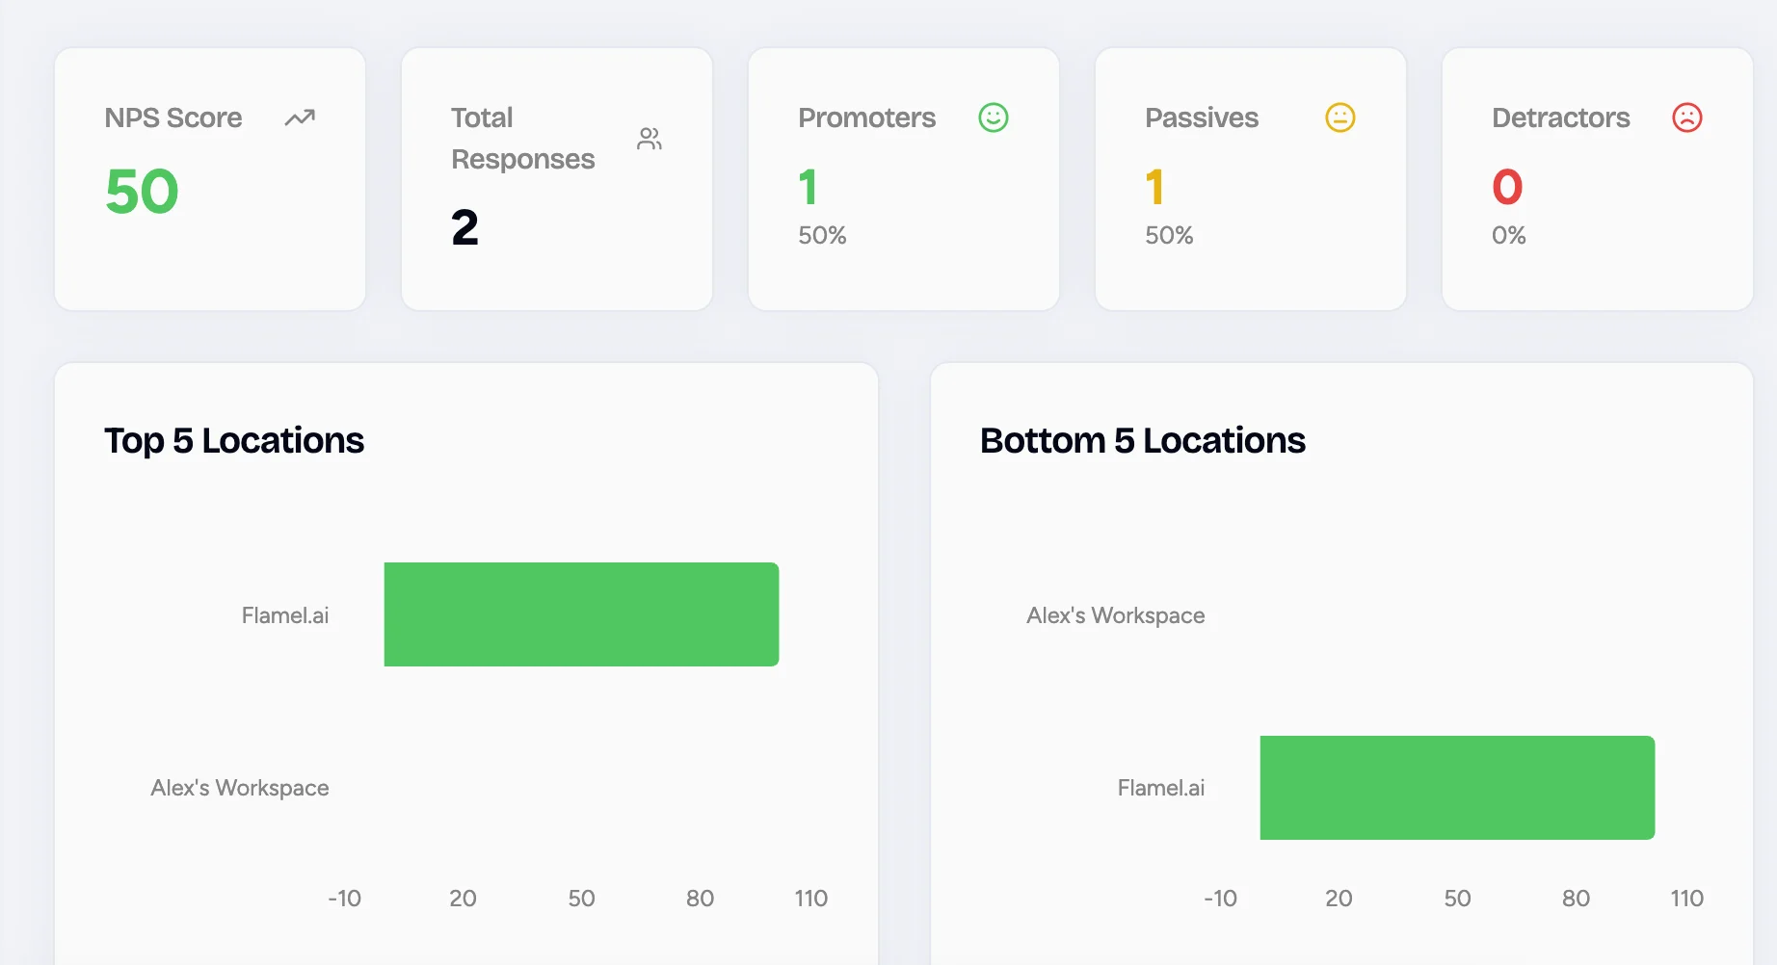This screenshot has width=1777, height=965.
Task: Click the NPS Score card title
Action: [x=173, y=117]
